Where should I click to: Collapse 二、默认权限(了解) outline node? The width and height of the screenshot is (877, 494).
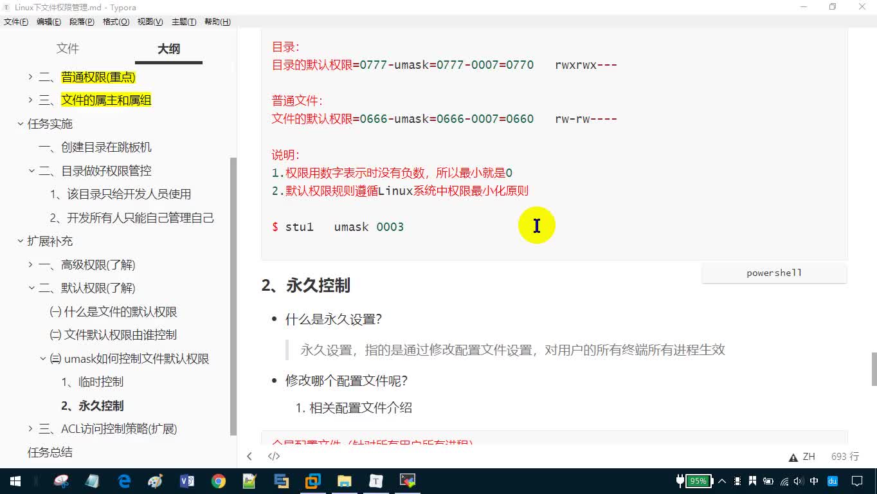click(x=32, y=288)
